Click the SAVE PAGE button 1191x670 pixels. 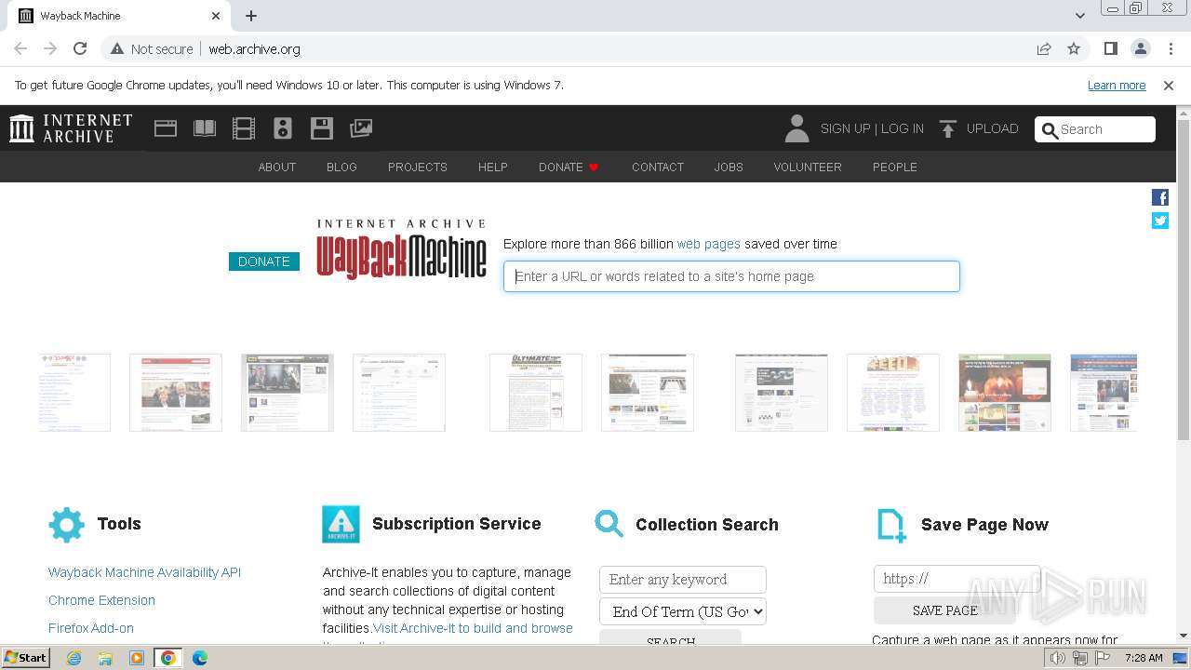click(944, 610)
